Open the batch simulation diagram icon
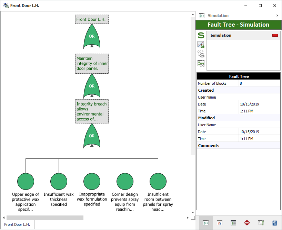282x230 pixels. click(201, 63)
